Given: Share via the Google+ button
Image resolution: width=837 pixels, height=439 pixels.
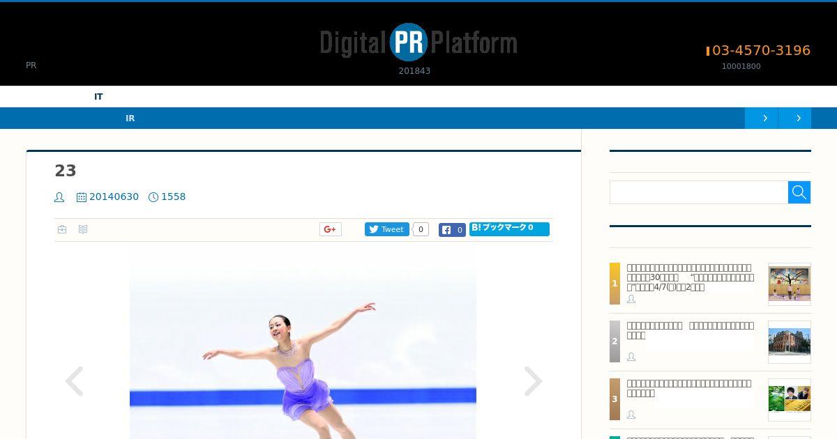Looking at the screenshot, I should pos(331,229).
